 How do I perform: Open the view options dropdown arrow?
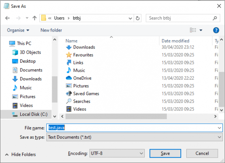click(x=201, y=30)
